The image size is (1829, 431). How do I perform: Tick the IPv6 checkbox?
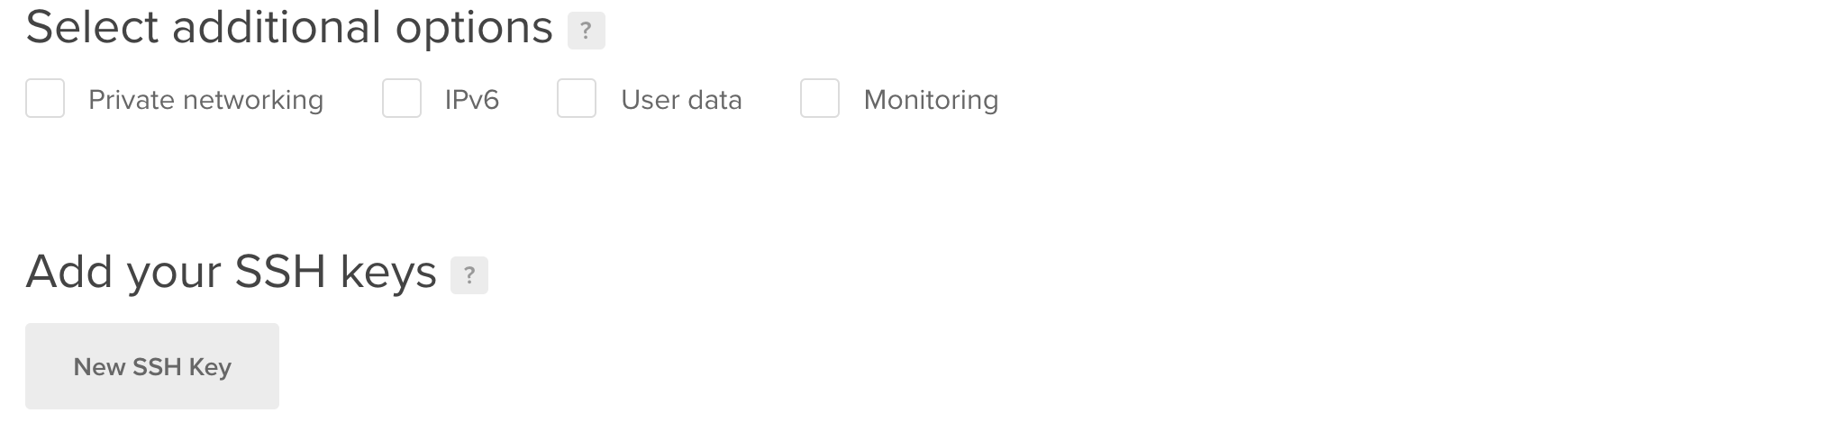point(402,98)
